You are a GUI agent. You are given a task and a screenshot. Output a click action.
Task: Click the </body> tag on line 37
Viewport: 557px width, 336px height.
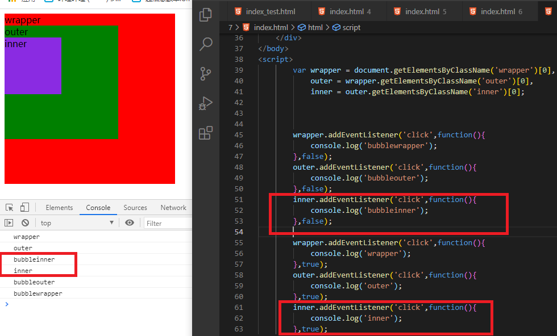pos(273,49)
